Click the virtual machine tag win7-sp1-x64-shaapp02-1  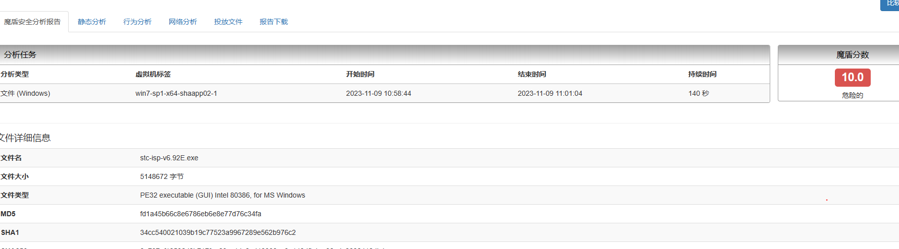[x=176, y=93]
